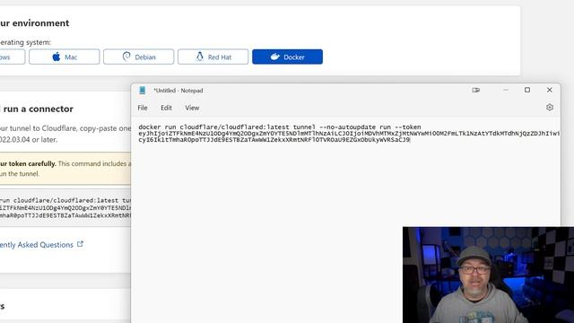Viewport: 574px width, 323px height.
Task: Click the "run a connector" heading
Action: (x=38, y=109)
